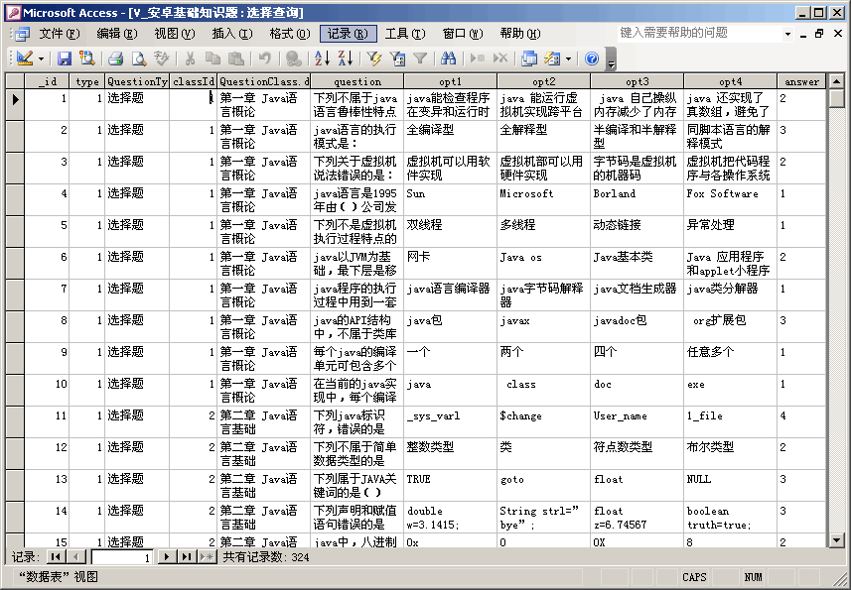Click the new record navigation button
851x590 pixels.
tap(207, 556)
